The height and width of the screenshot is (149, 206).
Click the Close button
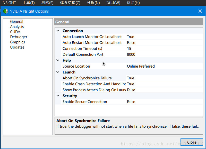click(192, 142)
